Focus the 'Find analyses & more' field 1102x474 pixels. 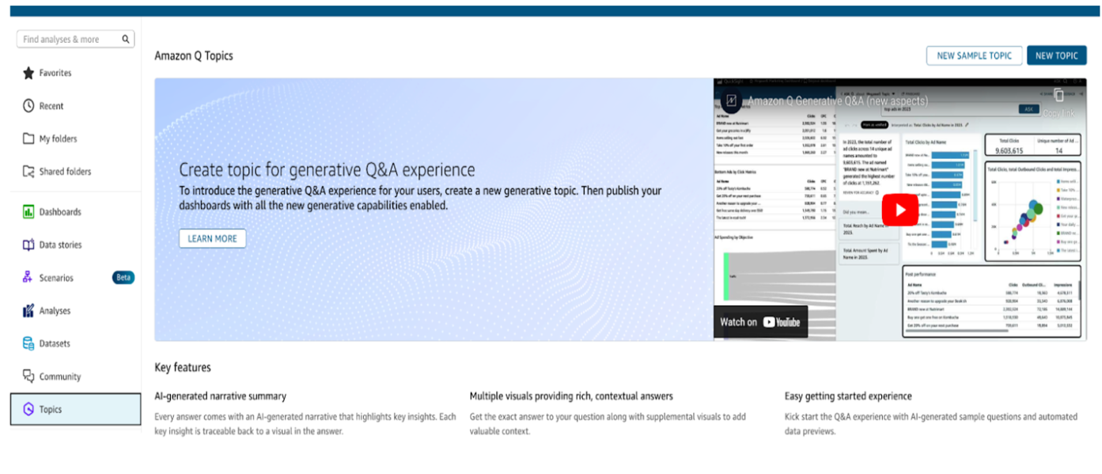[76, 39]
